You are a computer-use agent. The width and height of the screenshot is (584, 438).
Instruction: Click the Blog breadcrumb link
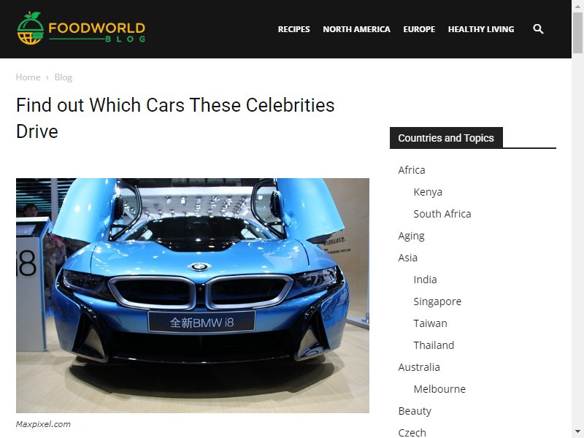coord(64,77)
